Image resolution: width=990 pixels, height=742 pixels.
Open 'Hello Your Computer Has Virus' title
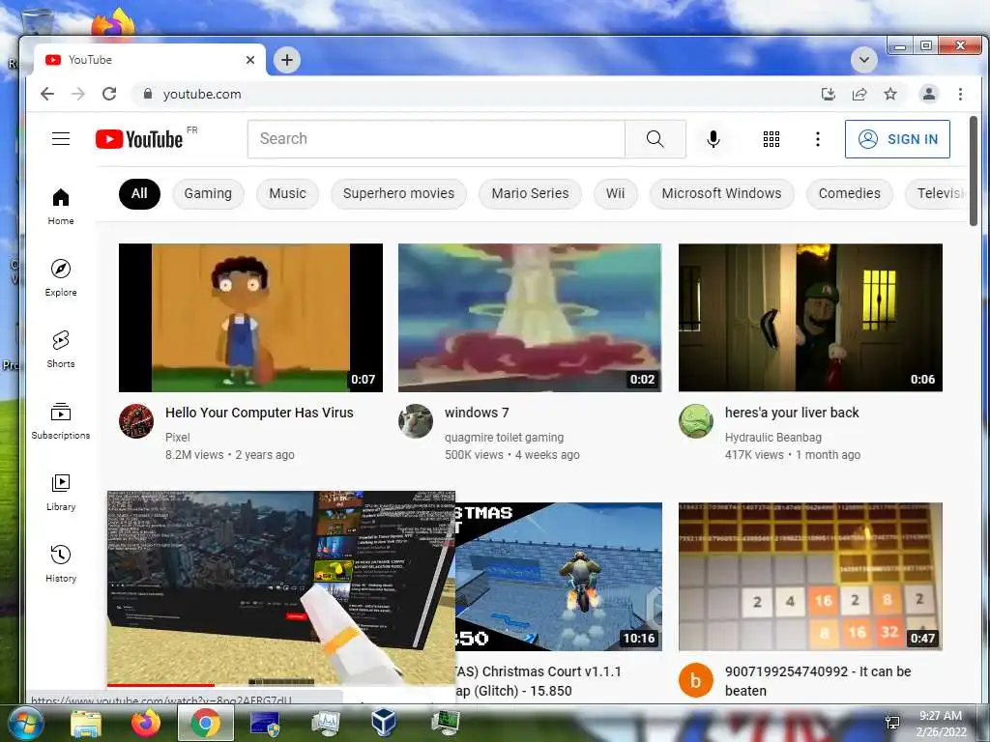pyautogui.click(x=259, y=413)
